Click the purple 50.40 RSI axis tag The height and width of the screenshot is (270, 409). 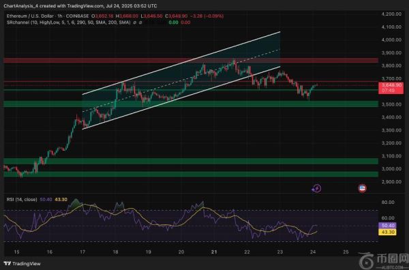click(x=387, y=226)
